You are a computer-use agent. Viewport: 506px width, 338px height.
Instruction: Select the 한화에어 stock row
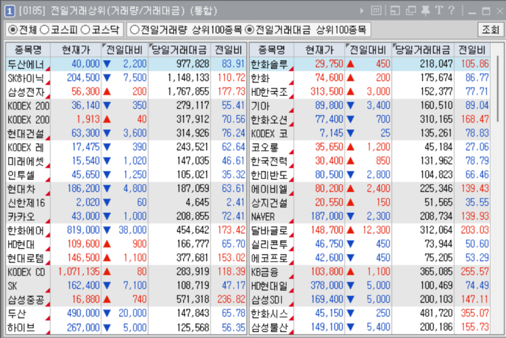coord(126,231)
